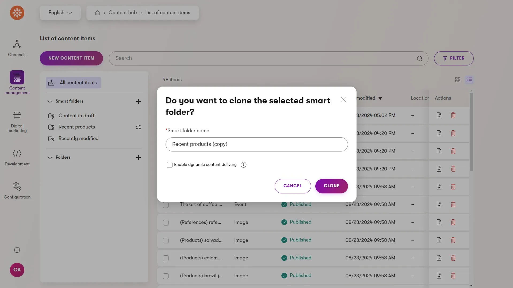
Task: Delete The art of coffee item
Action: [453, 205]
